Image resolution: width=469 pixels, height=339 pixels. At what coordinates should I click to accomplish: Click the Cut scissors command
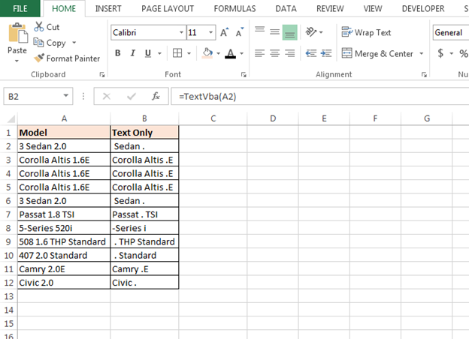point(47,27)
